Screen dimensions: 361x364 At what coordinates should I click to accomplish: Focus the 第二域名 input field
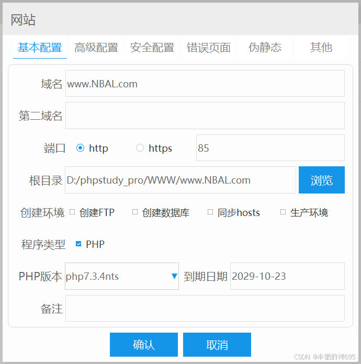coord(205,116)
